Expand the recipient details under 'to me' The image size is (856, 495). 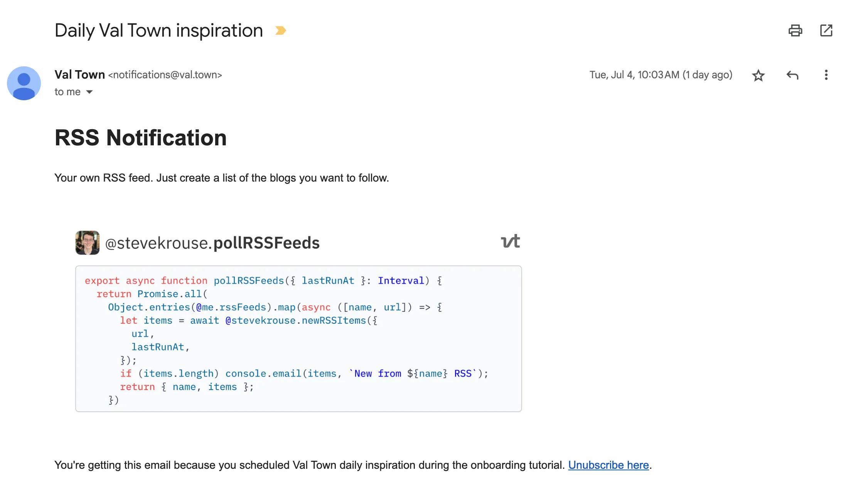pos(89,92)
